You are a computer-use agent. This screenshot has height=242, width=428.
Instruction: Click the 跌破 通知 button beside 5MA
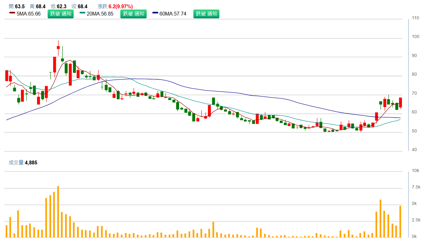pos(61,14)
